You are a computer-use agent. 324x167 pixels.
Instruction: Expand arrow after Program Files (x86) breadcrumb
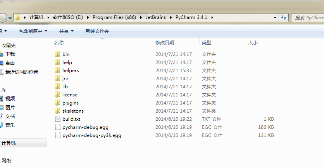pos(141,17)
